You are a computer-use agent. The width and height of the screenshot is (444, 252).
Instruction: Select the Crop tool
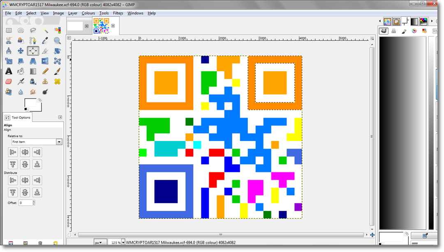click(x=45, y=51)
